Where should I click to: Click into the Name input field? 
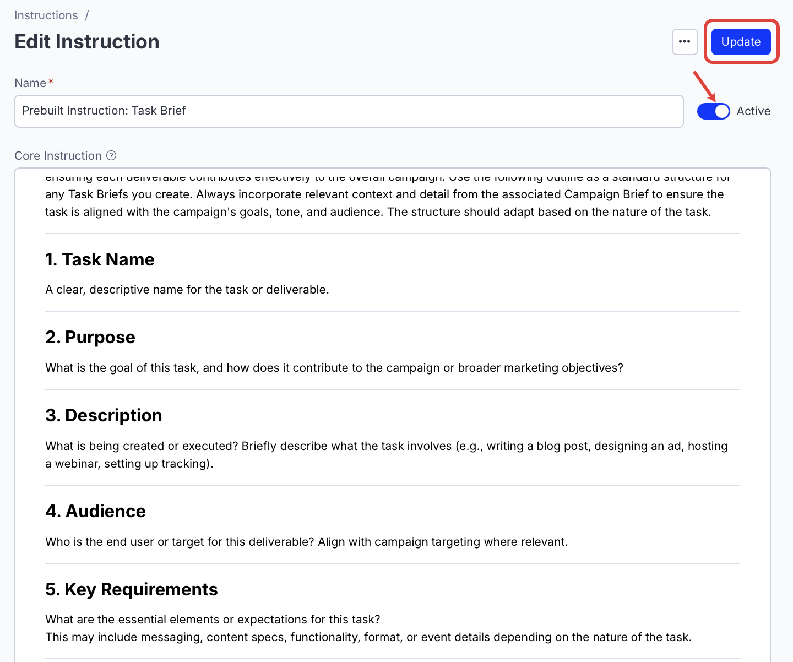pyautogui.click(x=349, y=111)
